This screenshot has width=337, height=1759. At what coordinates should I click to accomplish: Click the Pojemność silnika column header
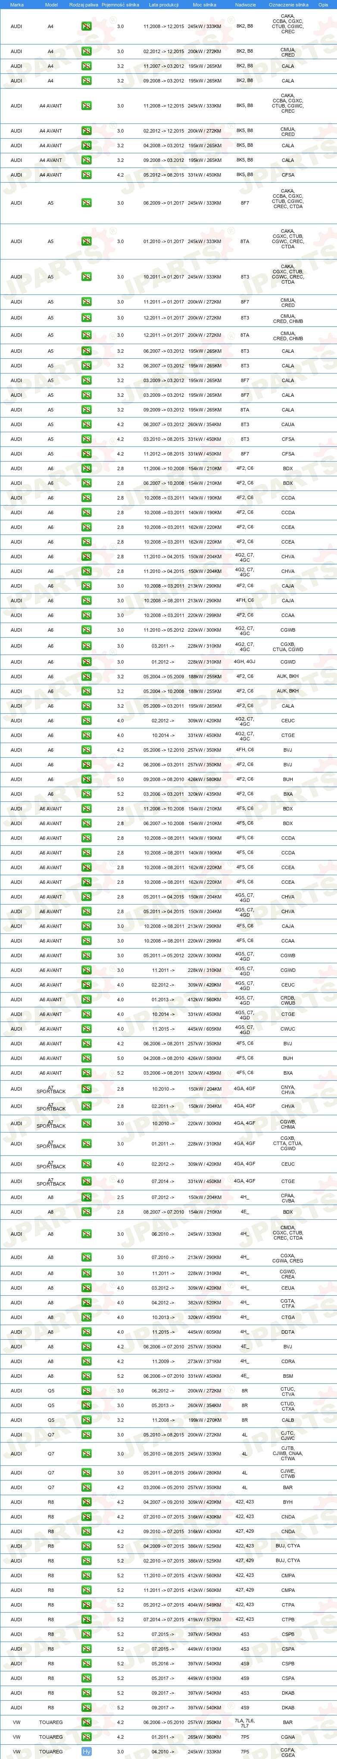(x=120, y=5)
